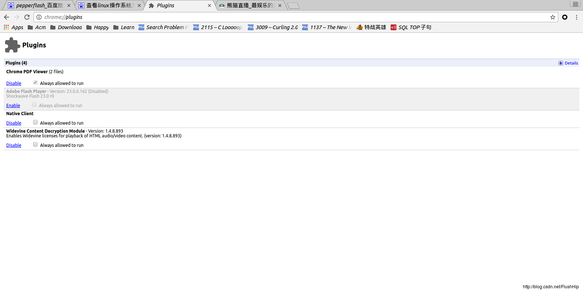Screen dimensions: 583x293
Task: Click the chrome://plugins address bar
Action: pyautogui.click(x=295, y=17)
